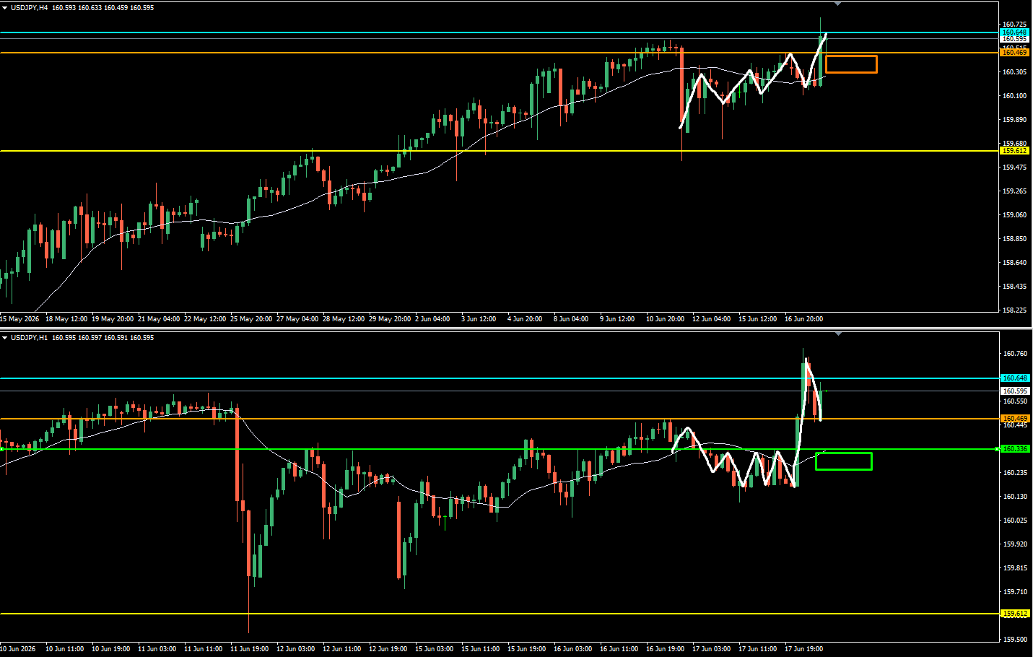The image size is (1033, 657).
Task: Click the 4 Jun 20:00 time label
Action: coord(525,319)
